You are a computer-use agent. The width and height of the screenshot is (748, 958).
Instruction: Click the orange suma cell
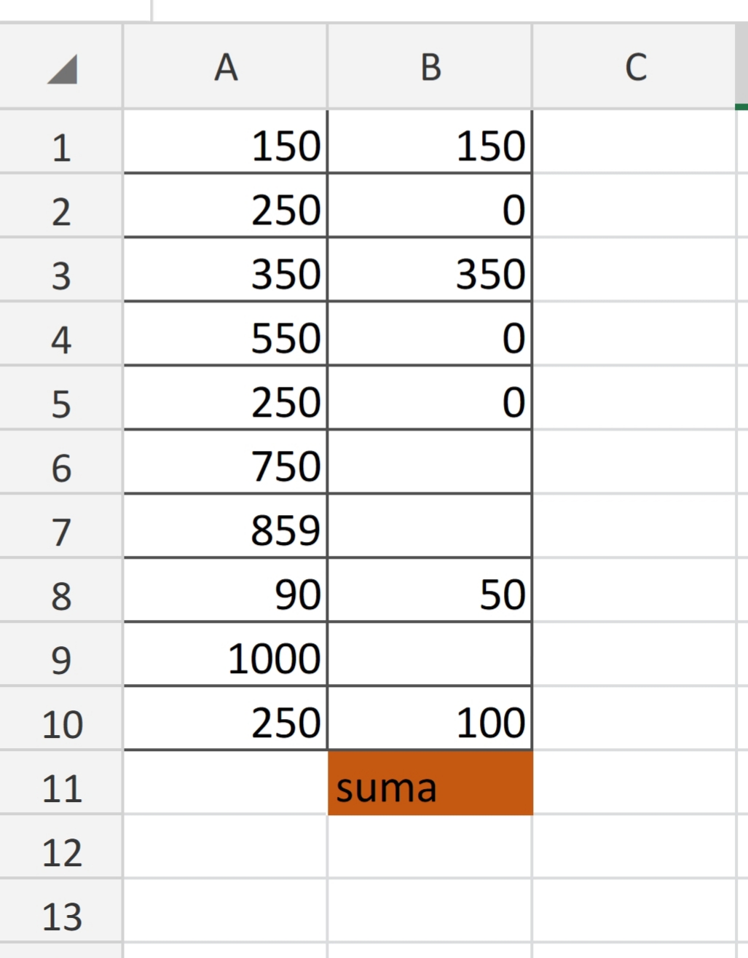point(430,782)
